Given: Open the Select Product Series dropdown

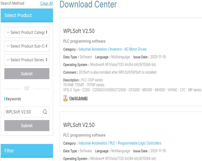Looking at the screenshot, I should [27, 60].
